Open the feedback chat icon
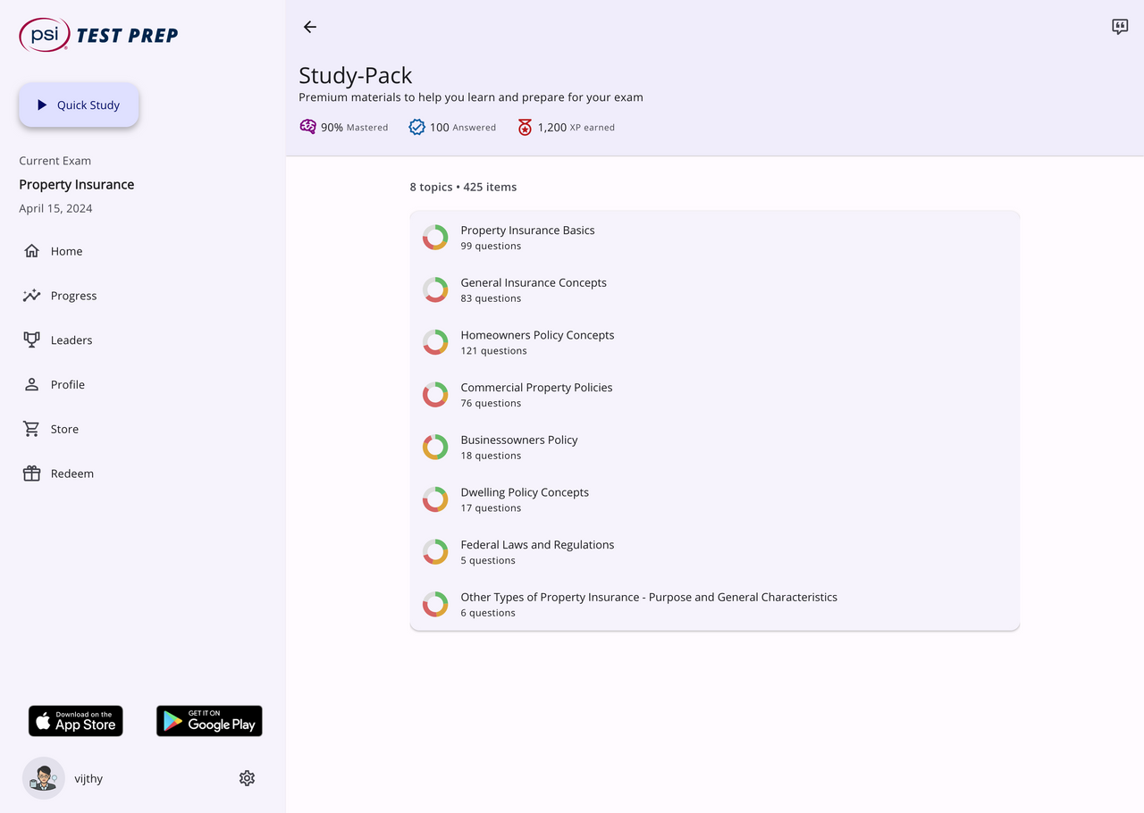1144x813 pixels. tap(1120, 27)
